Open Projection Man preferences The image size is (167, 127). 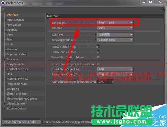17,84
